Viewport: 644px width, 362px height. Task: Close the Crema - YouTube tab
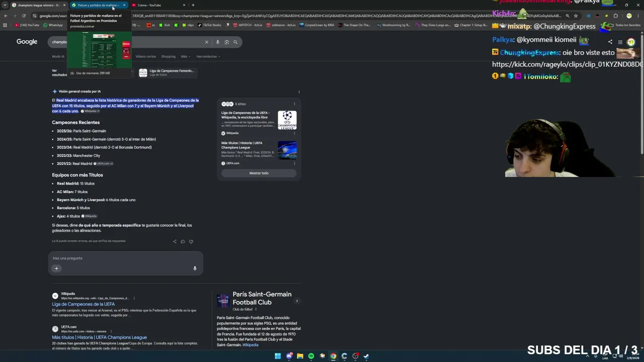tap(184, 5)
